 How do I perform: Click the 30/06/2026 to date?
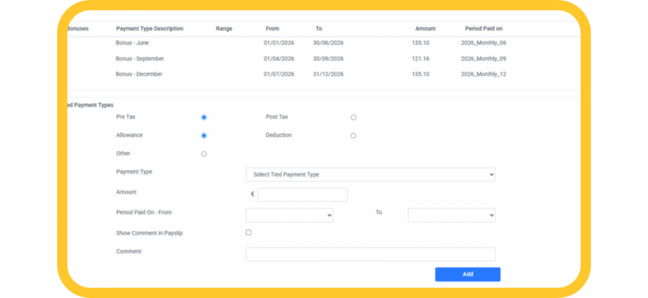point(328,43)
